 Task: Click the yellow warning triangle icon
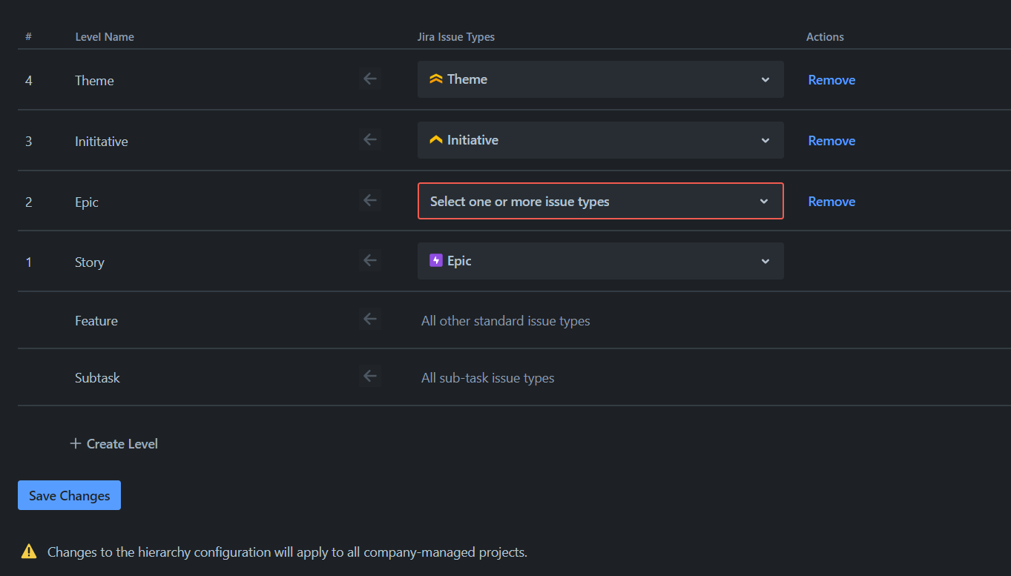point(29,552)
